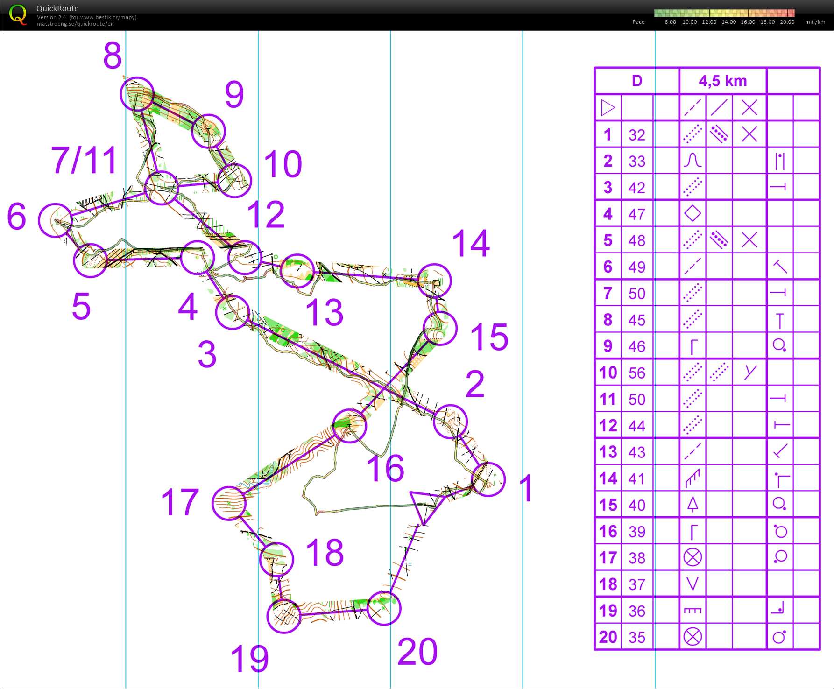This screenshot has height=689, width=834.
Task: Click the pace color gradient bar
Action: click(724, 13)
